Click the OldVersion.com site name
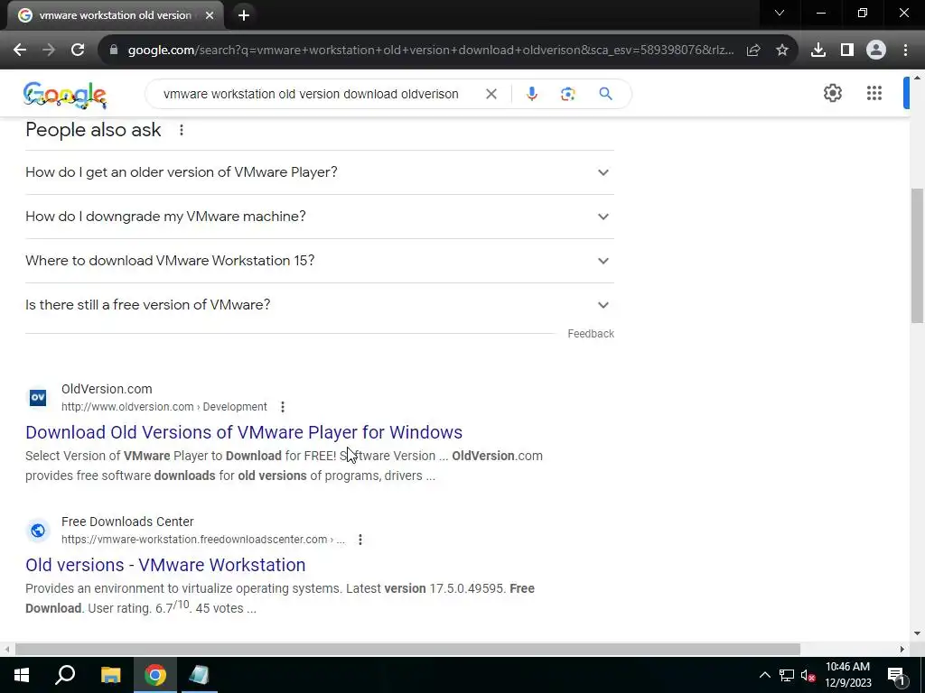The height and width of the screenshot is (693, 925). click(107, 389)
